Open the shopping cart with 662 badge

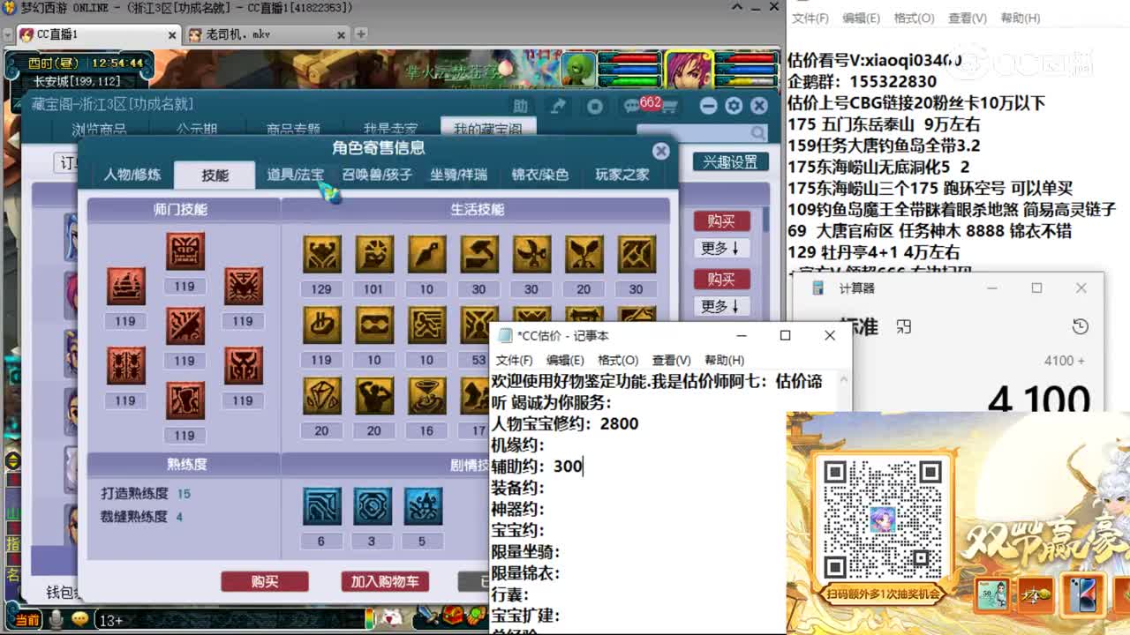[x=668, y=107]
